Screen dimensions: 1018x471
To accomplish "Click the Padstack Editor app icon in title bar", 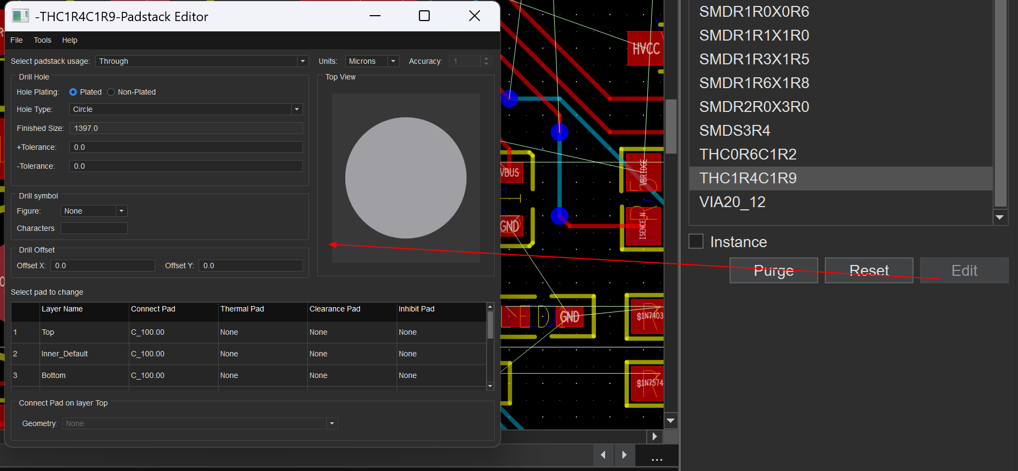I will 20,16.
